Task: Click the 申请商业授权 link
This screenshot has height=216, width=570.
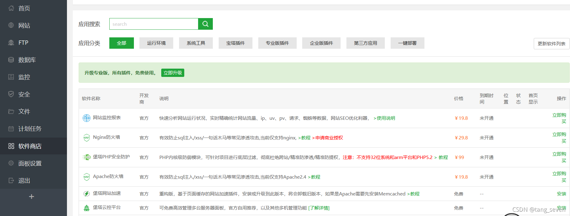Action: point(327,138)
